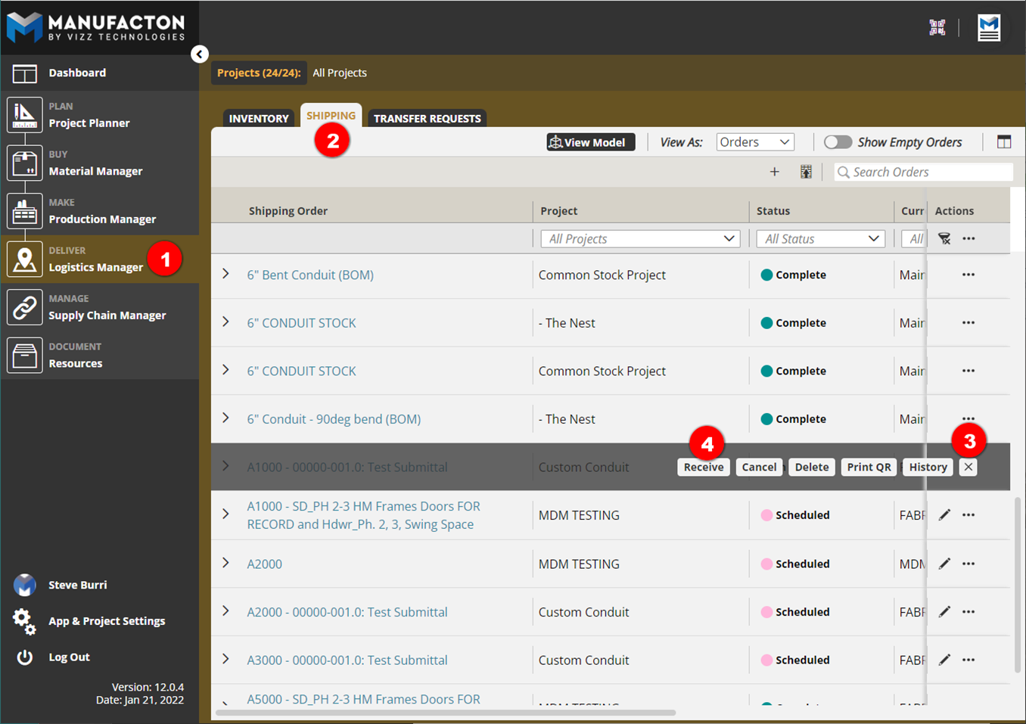This screenshot has height=724, width=1026.
Task: Switch to the Transfer Requests tab
Action: (x=427, y=118)
